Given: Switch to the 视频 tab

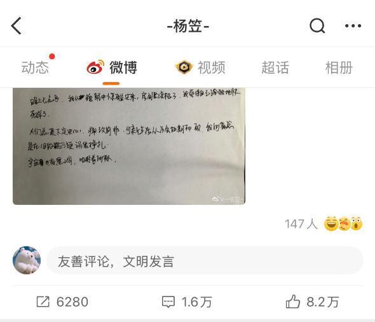Looking at the screenshot, I should [212, 67].
